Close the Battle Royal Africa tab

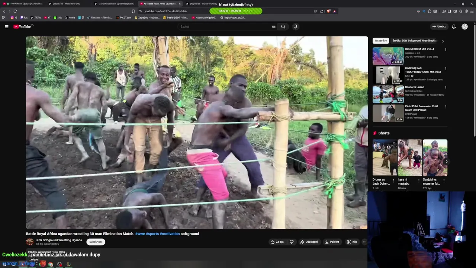(180, 4)
